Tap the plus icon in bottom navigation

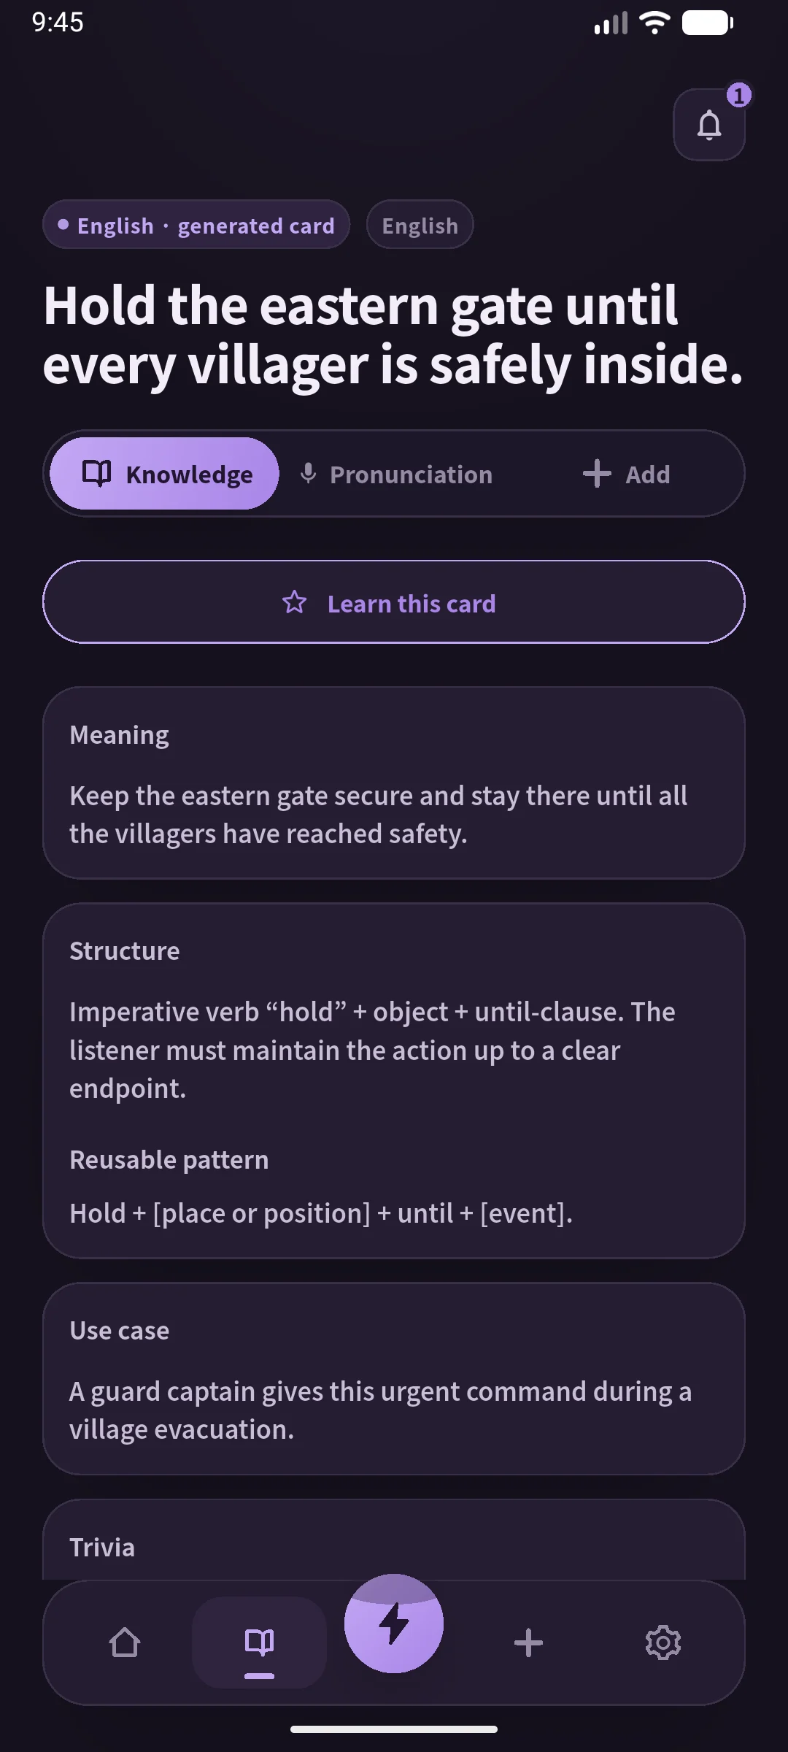point(528,1642)
